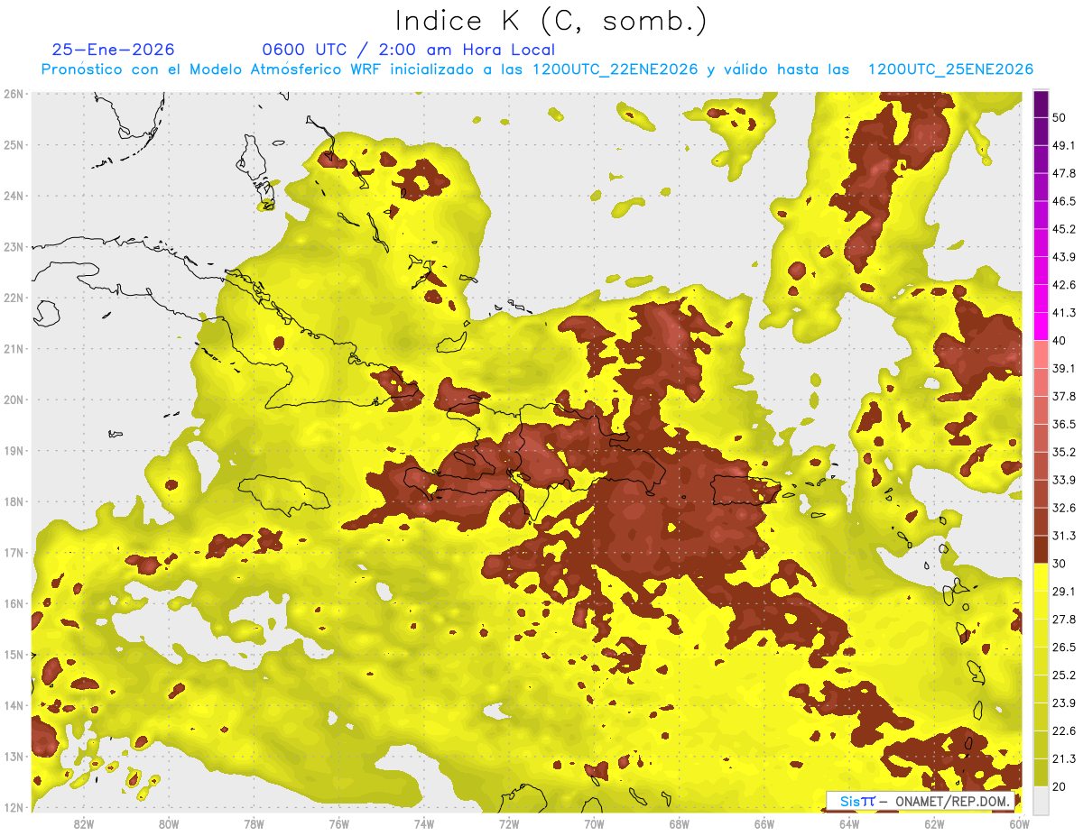Screen dimensions: 1083x836
Task: Click the '24N' latitude label
Action: [14, 196]
